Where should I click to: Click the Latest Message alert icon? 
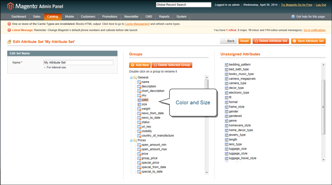[x=9, y=30]
